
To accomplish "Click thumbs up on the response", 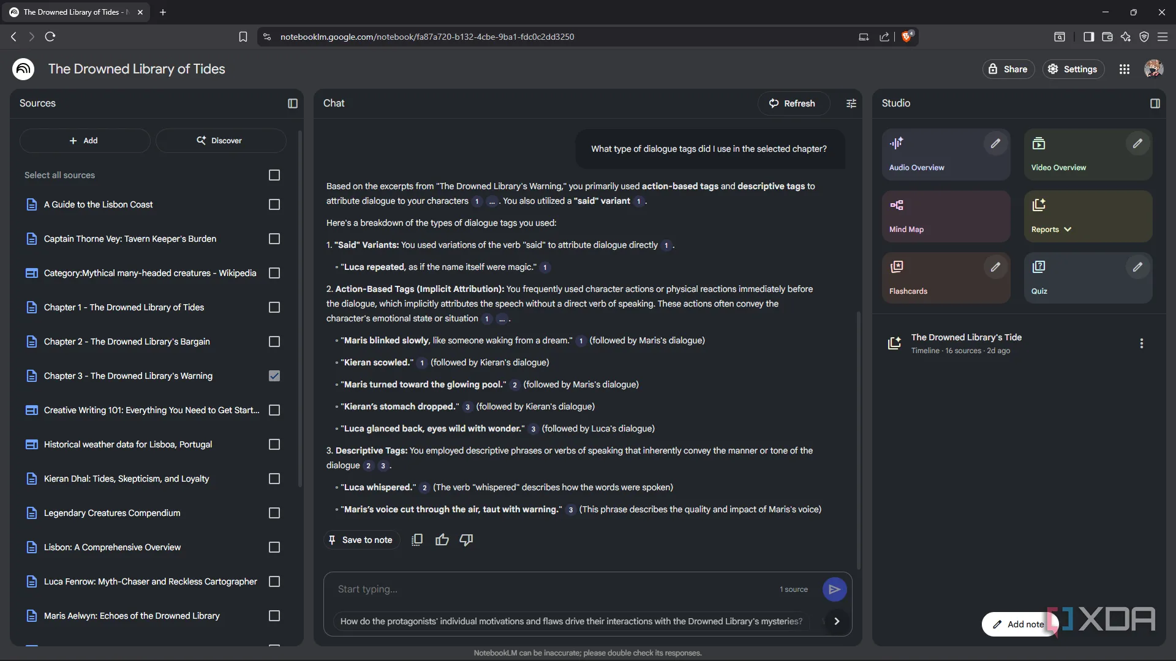I will (x=442, y=540).
